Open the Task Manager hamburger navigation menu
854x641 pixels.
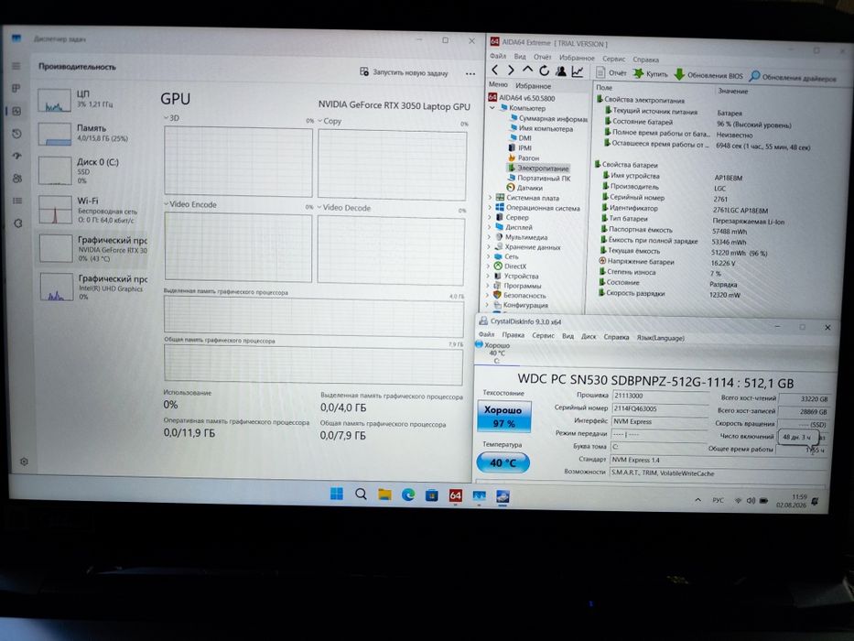point(16,66)
